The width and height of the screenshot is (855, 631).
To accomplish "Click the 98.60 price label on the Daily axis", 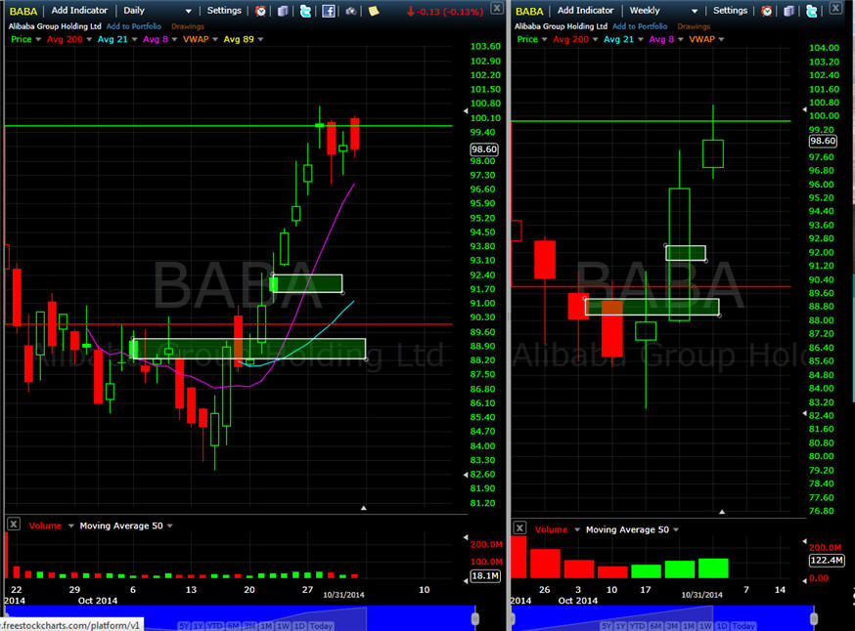I will [484, 149].
